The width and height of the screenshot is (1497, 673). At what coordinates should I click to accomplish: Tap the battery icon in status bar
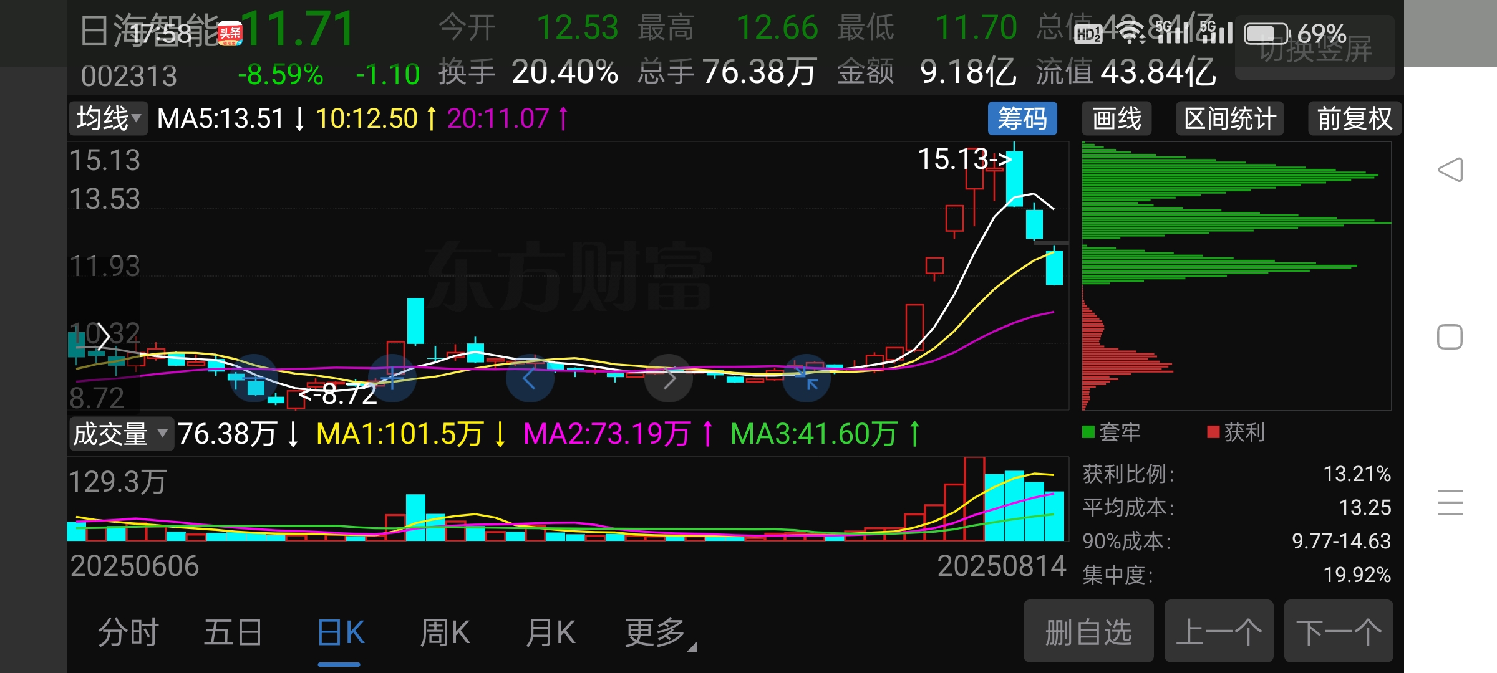[1266, 34]
